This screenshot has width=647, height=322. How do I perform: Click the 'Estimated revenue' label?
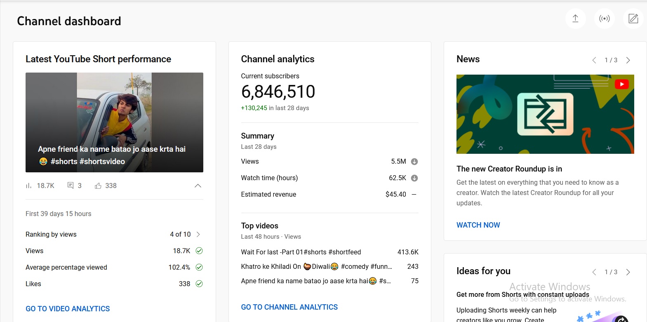(x=268, y=194)
